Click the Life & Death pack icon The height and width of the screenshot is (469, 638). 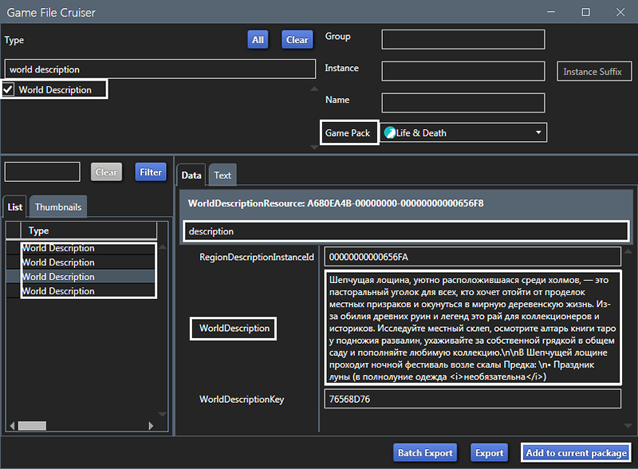[390, 133]
